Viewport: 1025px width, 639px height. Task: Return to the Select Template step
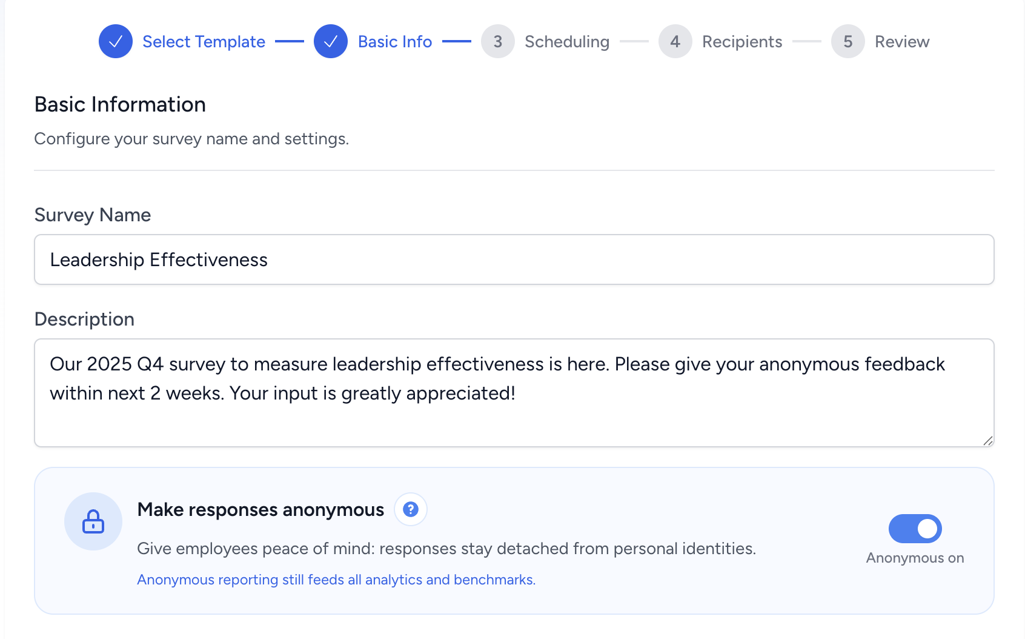coord(204,41)
